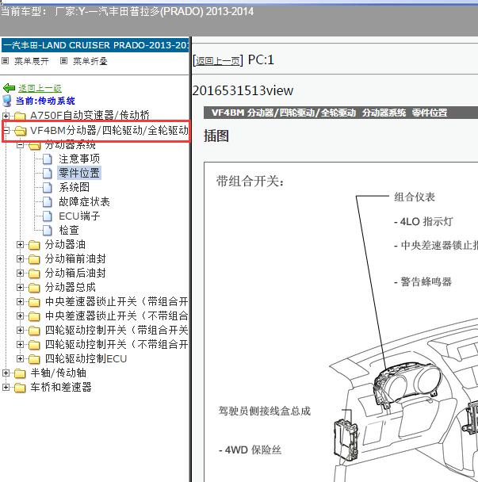This screenshot has width=478, height=482.
Task: Click document icon beside 检查
Action: 47,230
